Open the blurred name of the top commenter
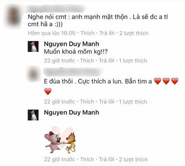This screenshot has height=166, width=185. [56, 9]
